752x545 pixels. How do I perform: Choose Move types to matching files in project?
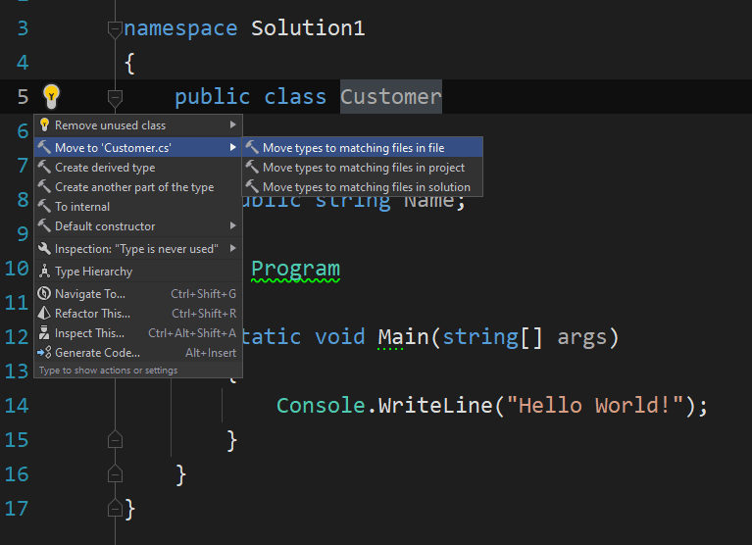pyautogui.click(x=363, y=168)
